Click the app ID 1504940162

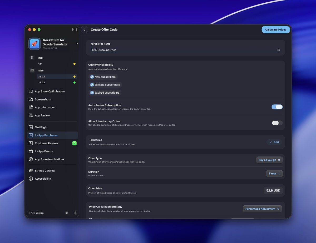click(x=50, y=48)
